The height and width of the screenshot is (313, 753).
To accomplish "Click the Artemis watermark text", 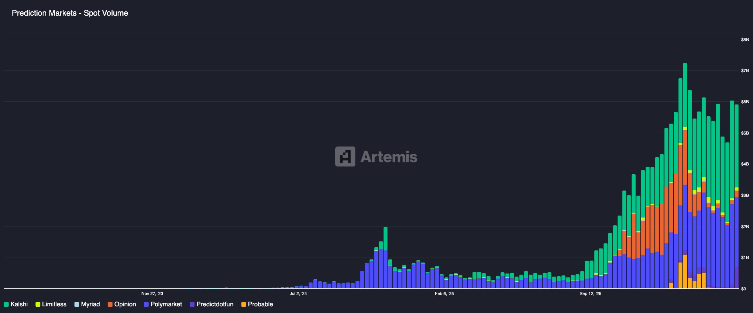I will [x=389, y=157].
